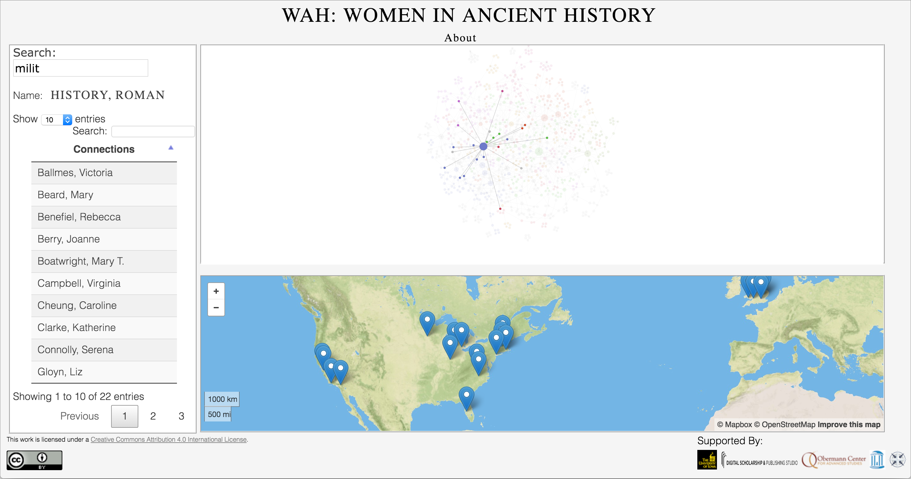Screen dimensions: 911x479
Task: Go to page 2 of connections
Action: pos(153,416)
